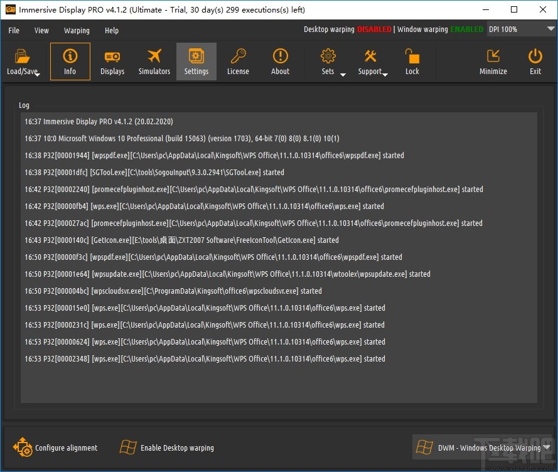
Task: Select the Microsoft Windows 10 Professional log line
Action: (x=182, y=139)
